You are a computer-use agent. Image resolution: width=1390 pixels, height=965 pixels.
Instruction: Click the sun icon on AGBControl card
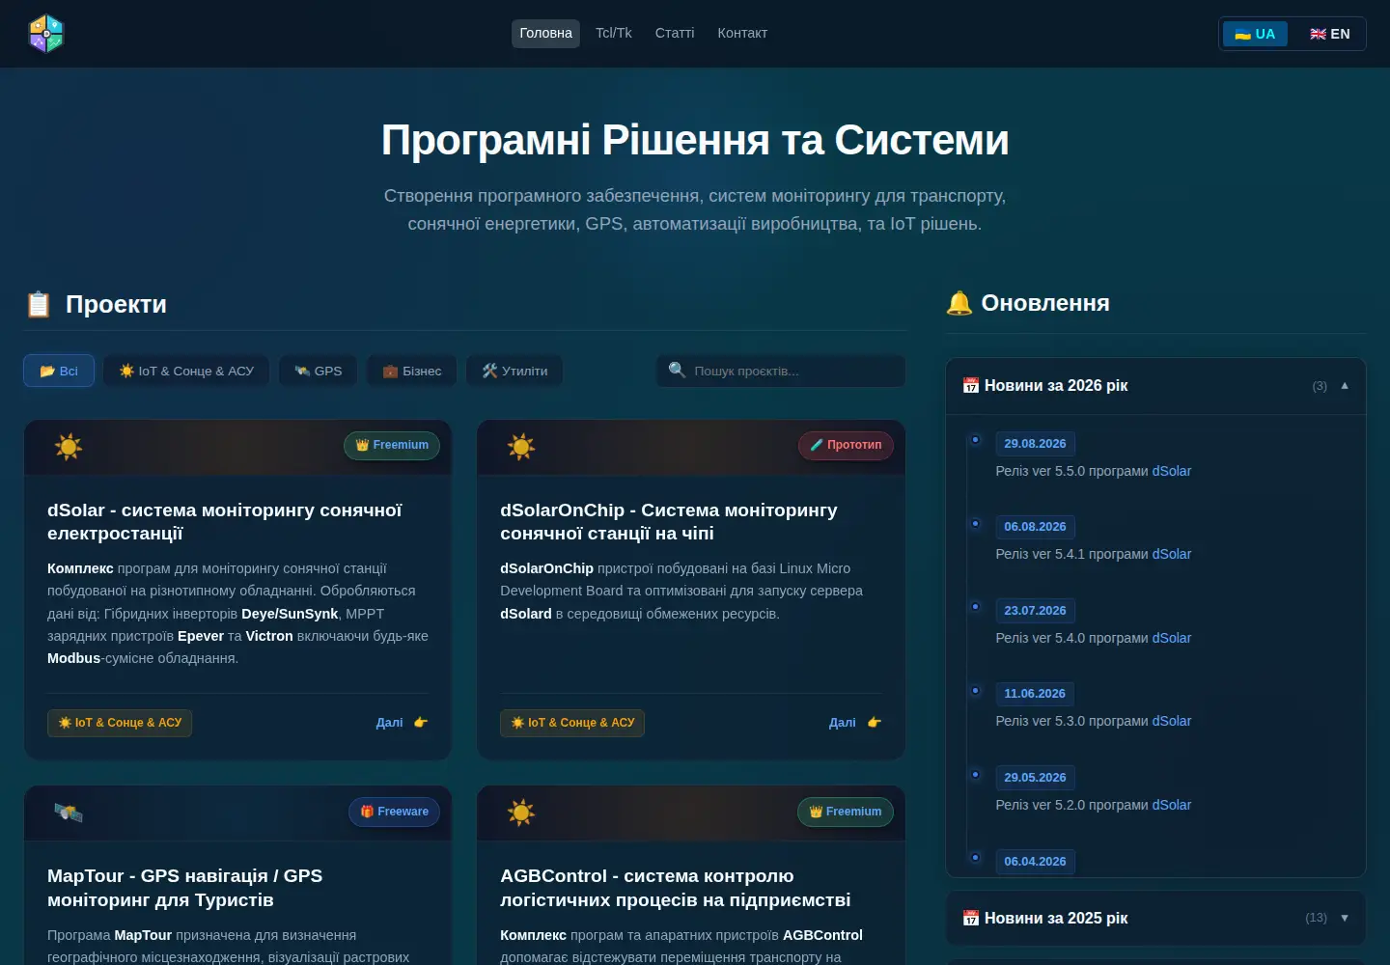coord(521,813)
